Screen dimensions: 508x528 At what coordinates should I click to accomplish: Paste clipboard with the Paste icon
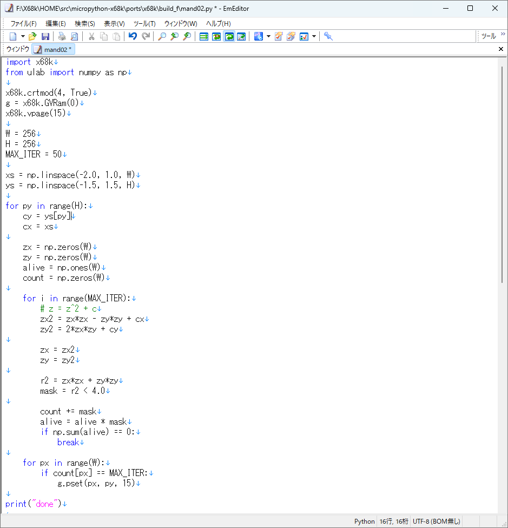coord(116,36)
